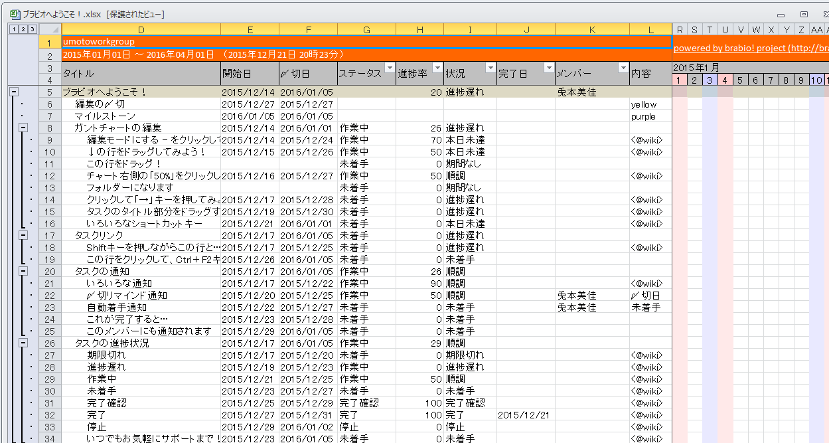Click the purple content cell

[651, 116]
